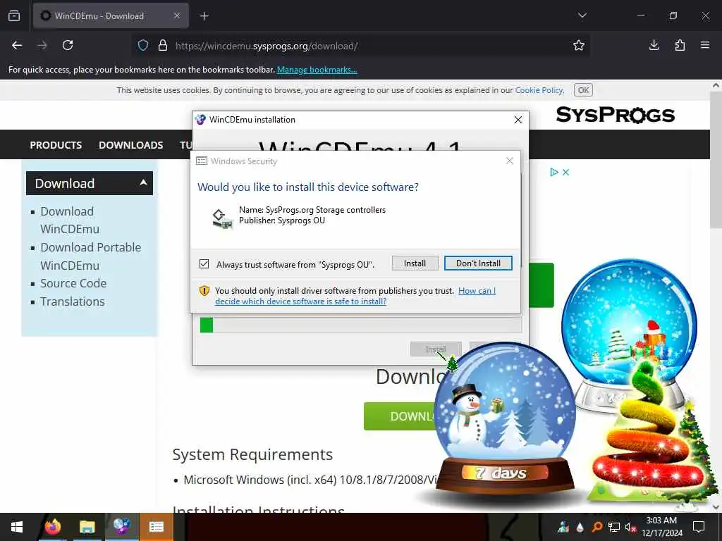Image resolution: width=722 pixels, height=541 pixels.
Task: Open the Windows Start menu
Action: tap(17, 527)
